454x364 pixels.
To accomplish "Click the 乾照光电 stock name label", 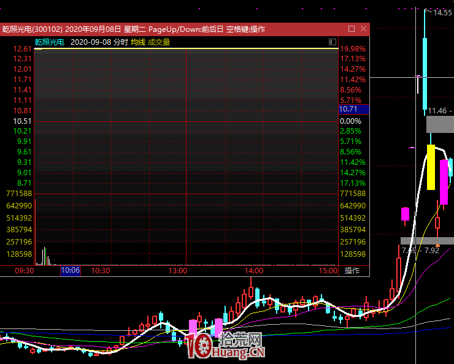I will (x=49, y=42).
